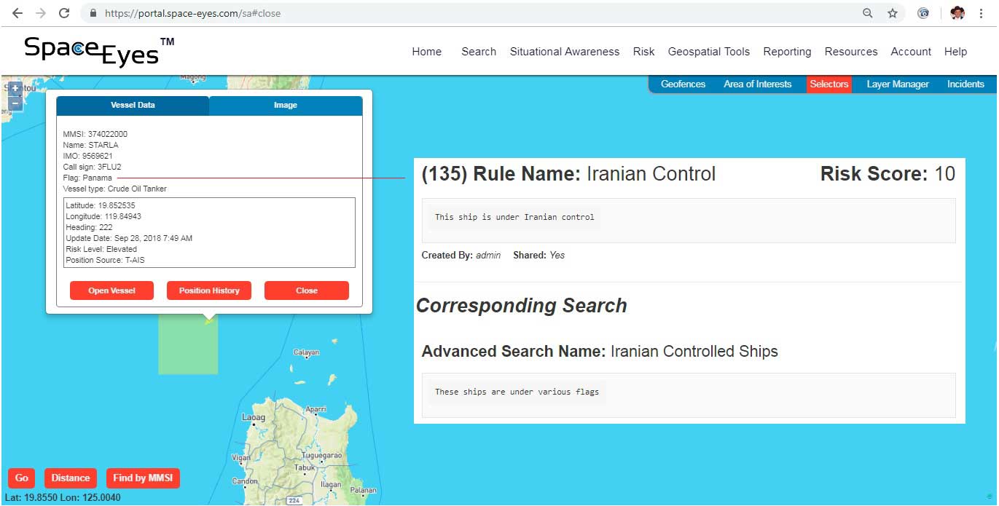Viewport: 999px width, 506px height.
Task: Click the Position History button
Action: 209,290
